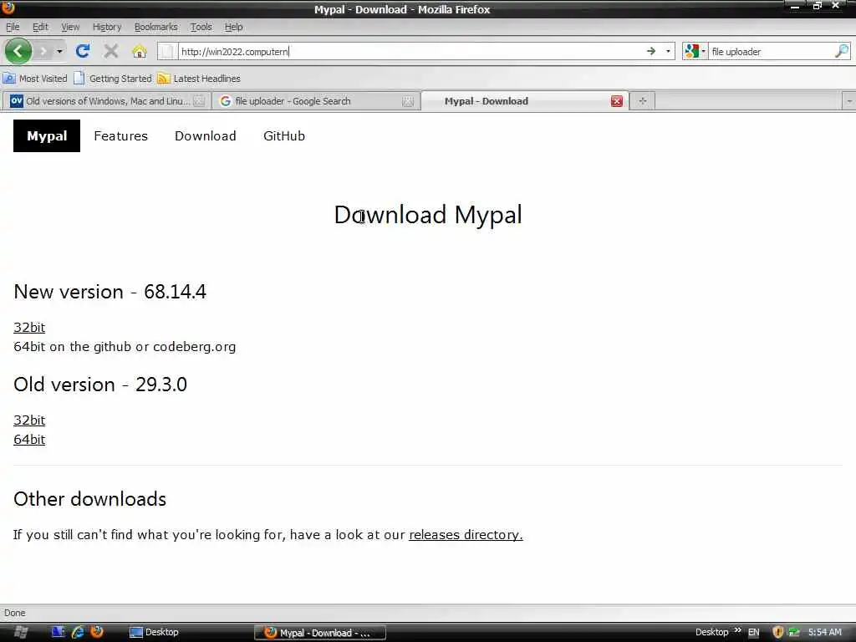Launch Firefox from quick launch

click(x=97, y=632)
